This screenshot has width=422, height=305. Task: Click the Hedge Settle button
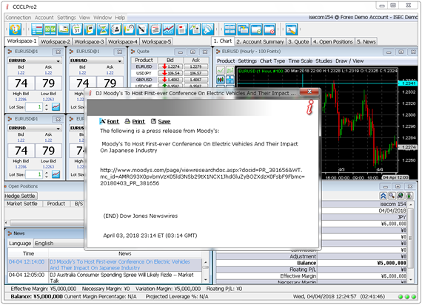tap(21, 196)
